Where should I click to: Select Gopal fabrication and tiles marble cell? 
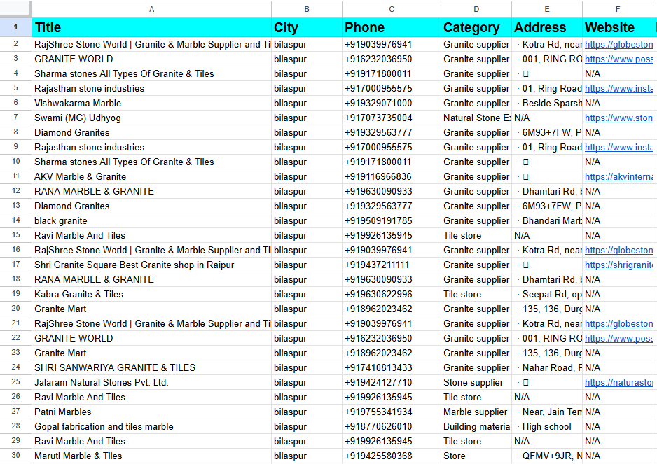[152, 426]
